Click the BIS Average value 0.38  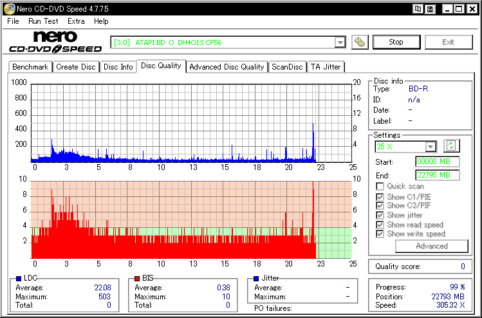pyautogui.click(x=223, y=288)
